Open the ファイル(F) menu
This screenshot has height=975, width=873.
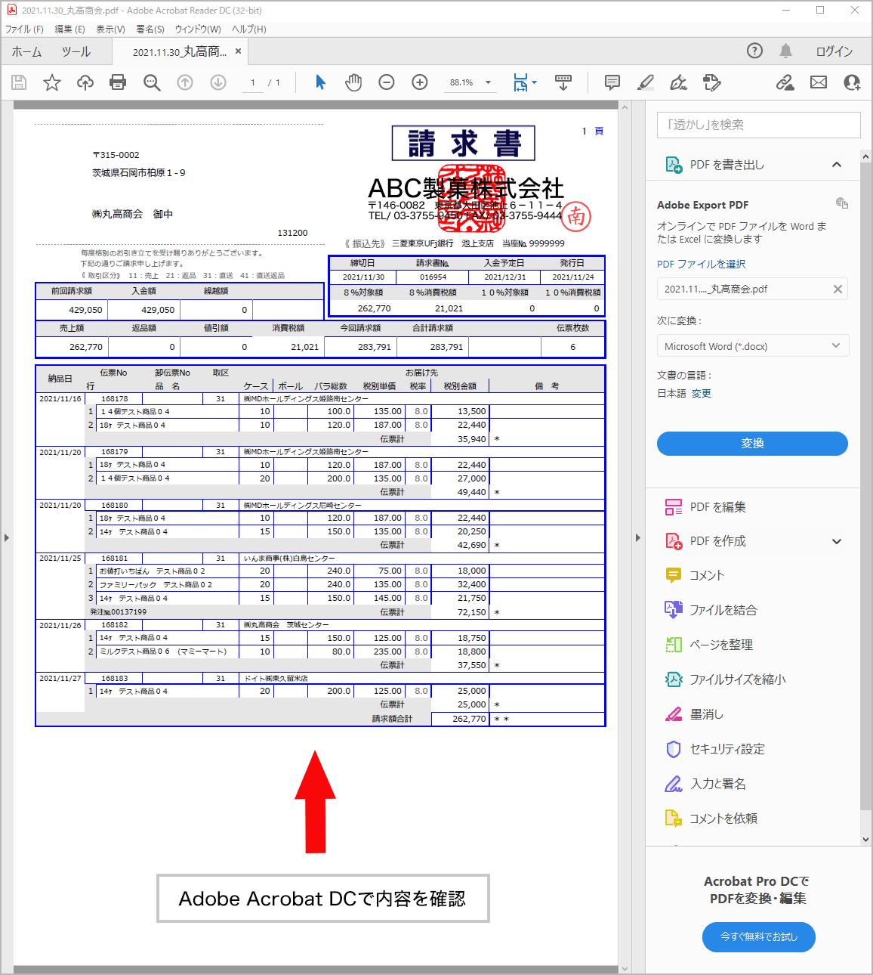(25, 29)
